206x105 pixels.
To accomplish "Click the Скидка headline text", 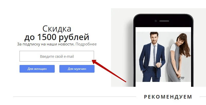I will (57, 28).
